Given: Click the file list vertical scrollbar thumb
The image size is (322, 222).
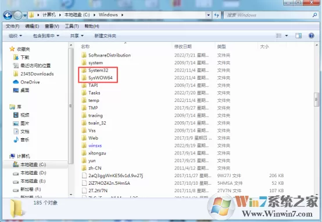Looking at the screenshot, I should pos(316,100).
